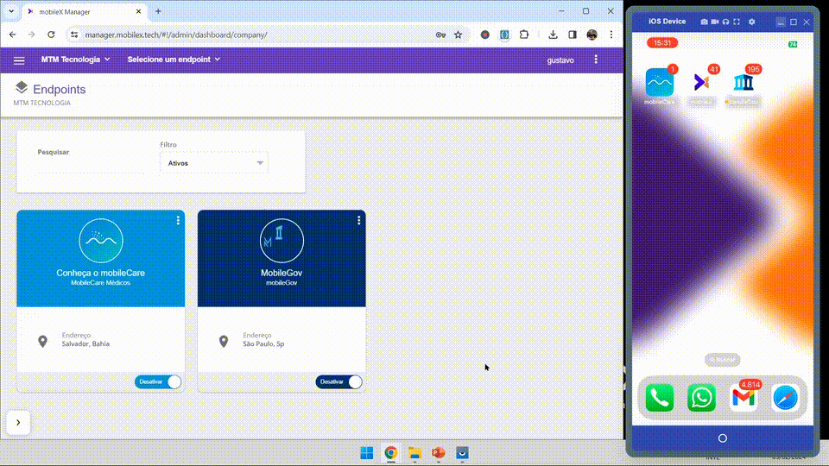Expand the MTM Tecnologia company dropdown
Viewport: 829px width, 466px height.
(x=76, y=60)
